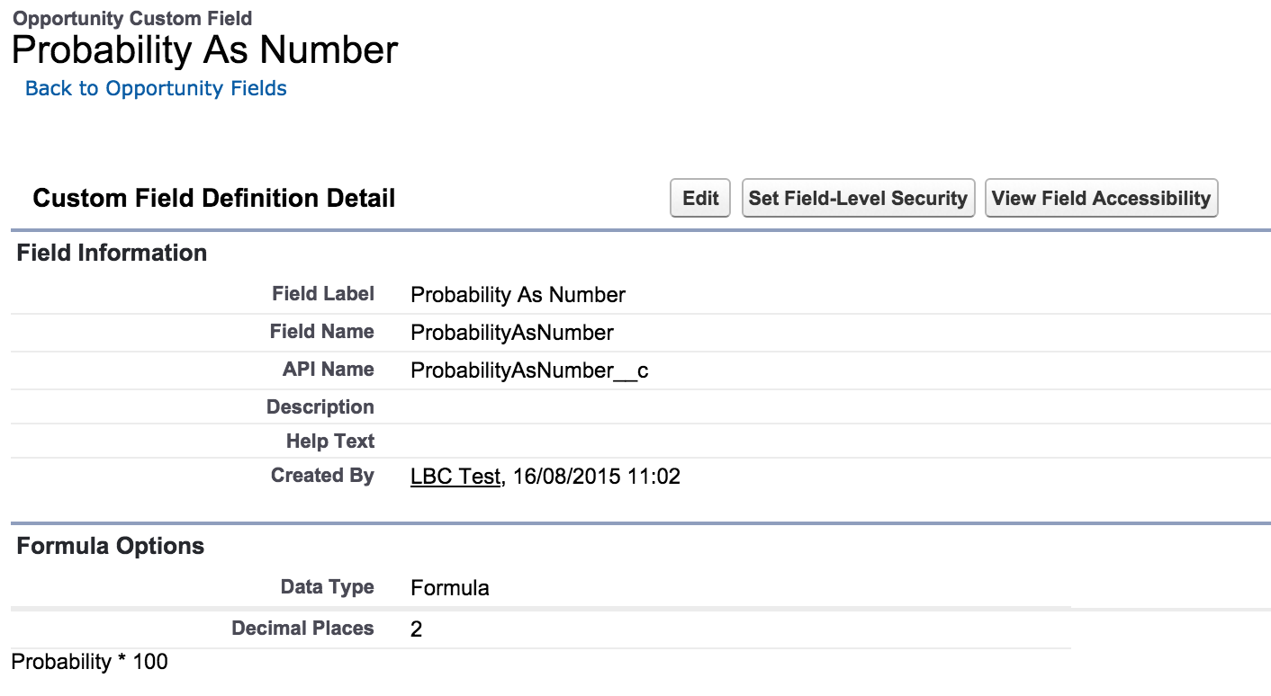Go back to Opportunity Fields
The height and width of the screenshot is (696, 1271).
156,88
